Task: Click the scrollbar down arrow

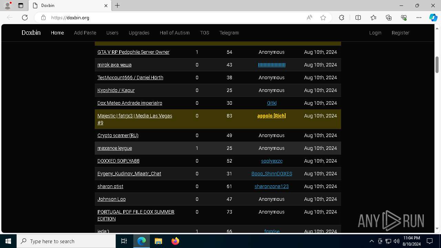Action: tap(437, 228)
